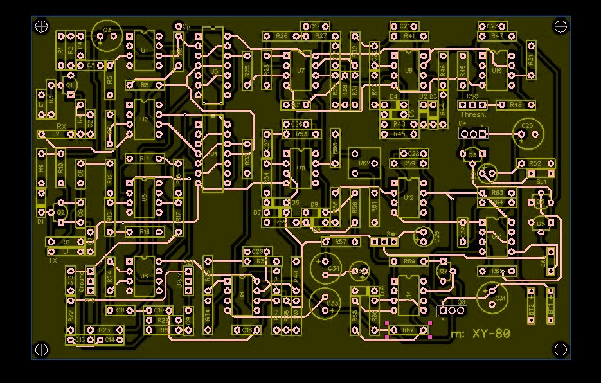Select the BT1 battery terminal pad
Viewport: 601px width, 383px height.
(x=551, y=303)
